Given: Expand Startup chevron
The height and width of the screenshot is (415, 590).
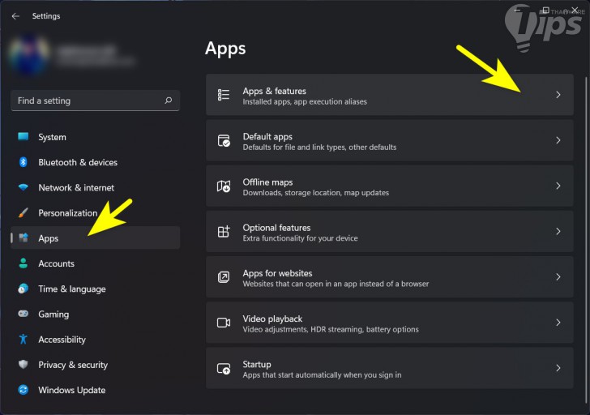Looking at the screenshot, I should point(558,368).
